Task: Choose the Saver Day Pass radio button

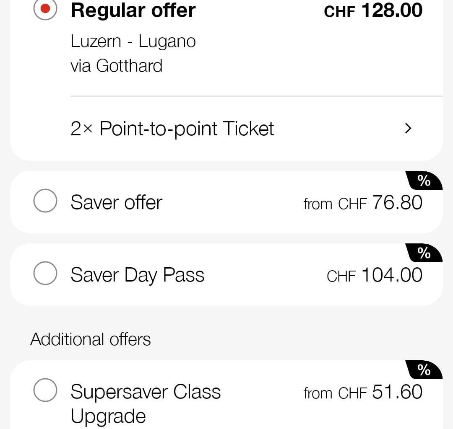Action: tap(45, 274)
